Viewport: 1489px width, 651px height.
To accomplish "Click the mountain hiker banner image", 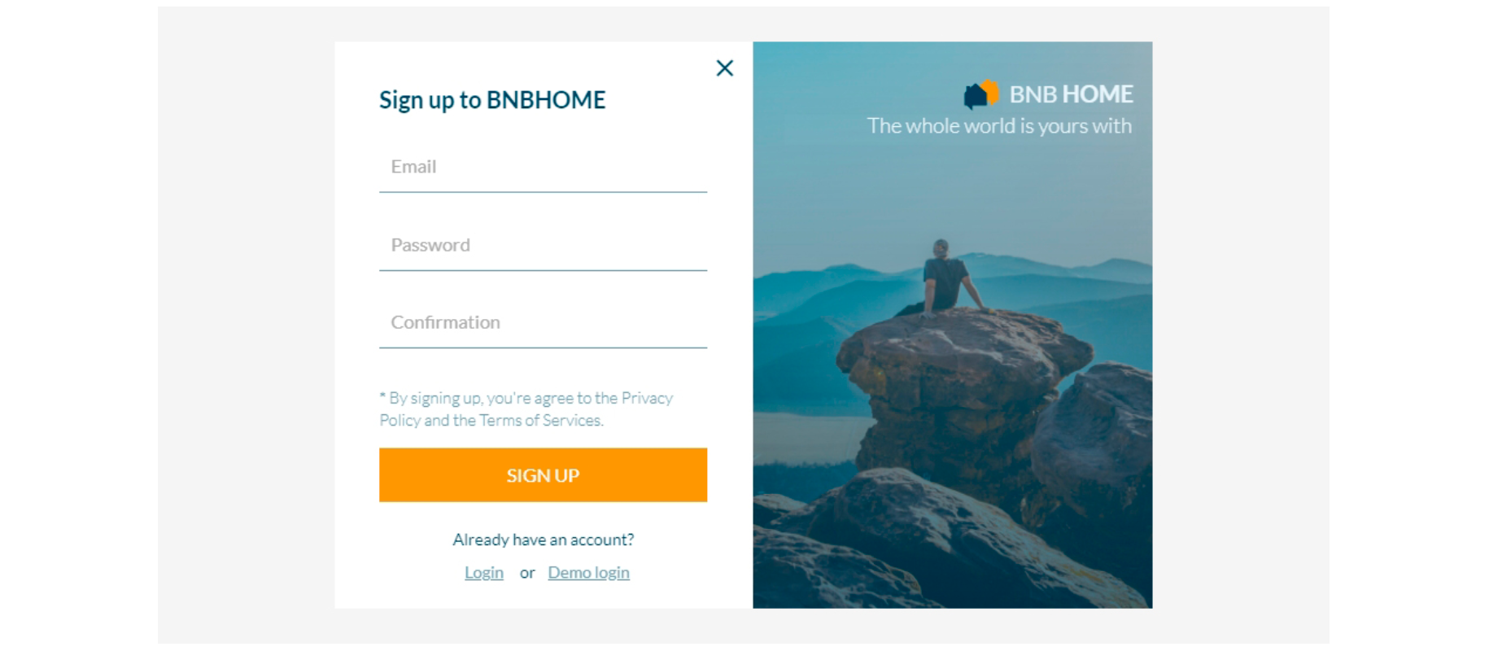I will click(952, 325).
